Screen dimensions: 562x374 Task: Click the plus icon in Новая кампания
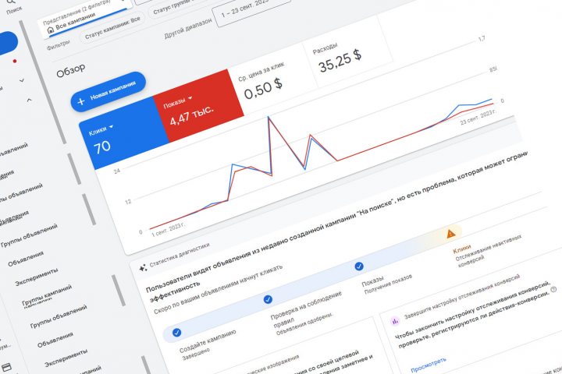(x=81, y=101)
